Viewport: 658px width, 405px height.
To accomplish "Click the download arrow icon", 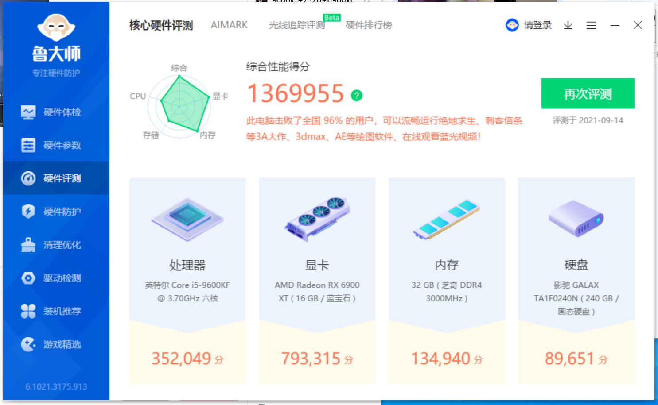I will coord(568,25).
